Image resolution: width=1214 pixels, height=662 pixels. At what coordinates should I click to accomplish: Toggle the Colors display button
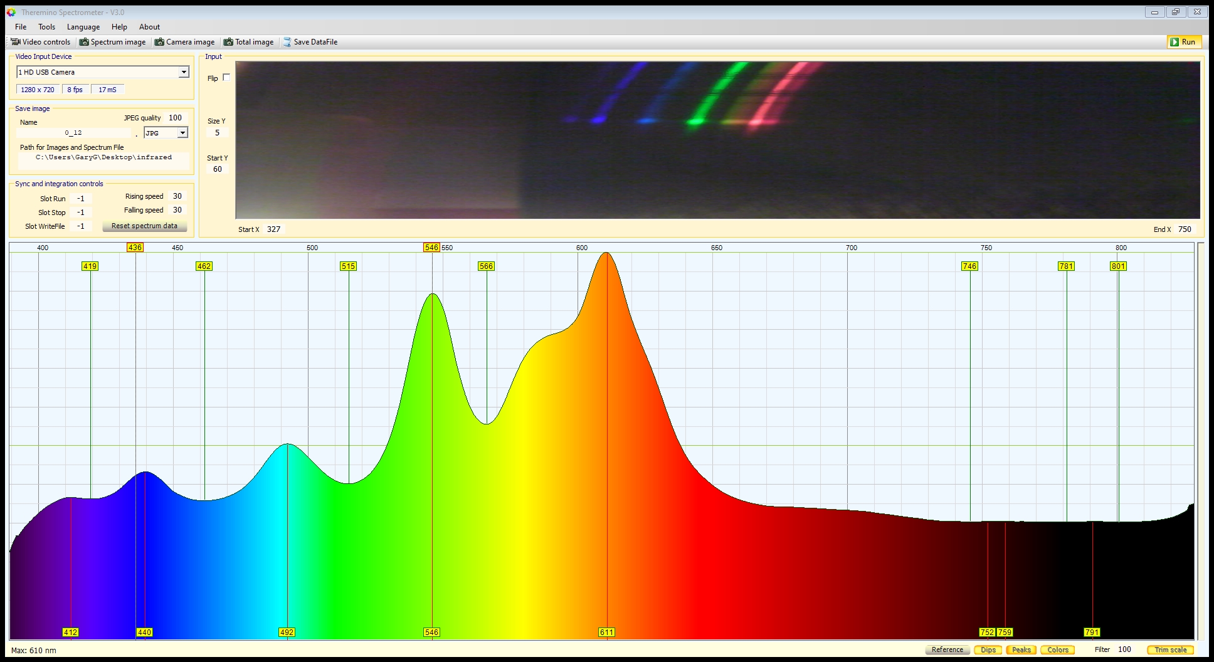1057,649
